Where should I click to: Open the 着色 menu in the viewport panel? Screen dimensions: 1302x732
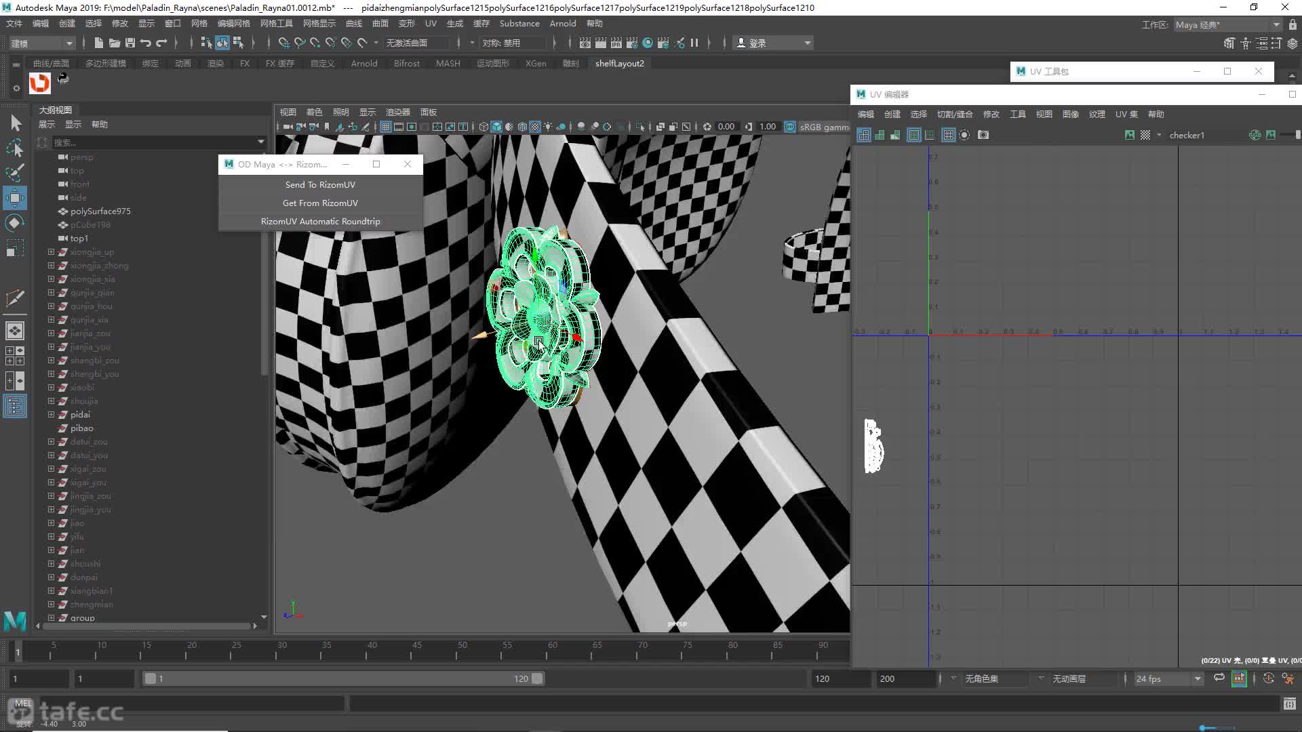tap(315, 112)
